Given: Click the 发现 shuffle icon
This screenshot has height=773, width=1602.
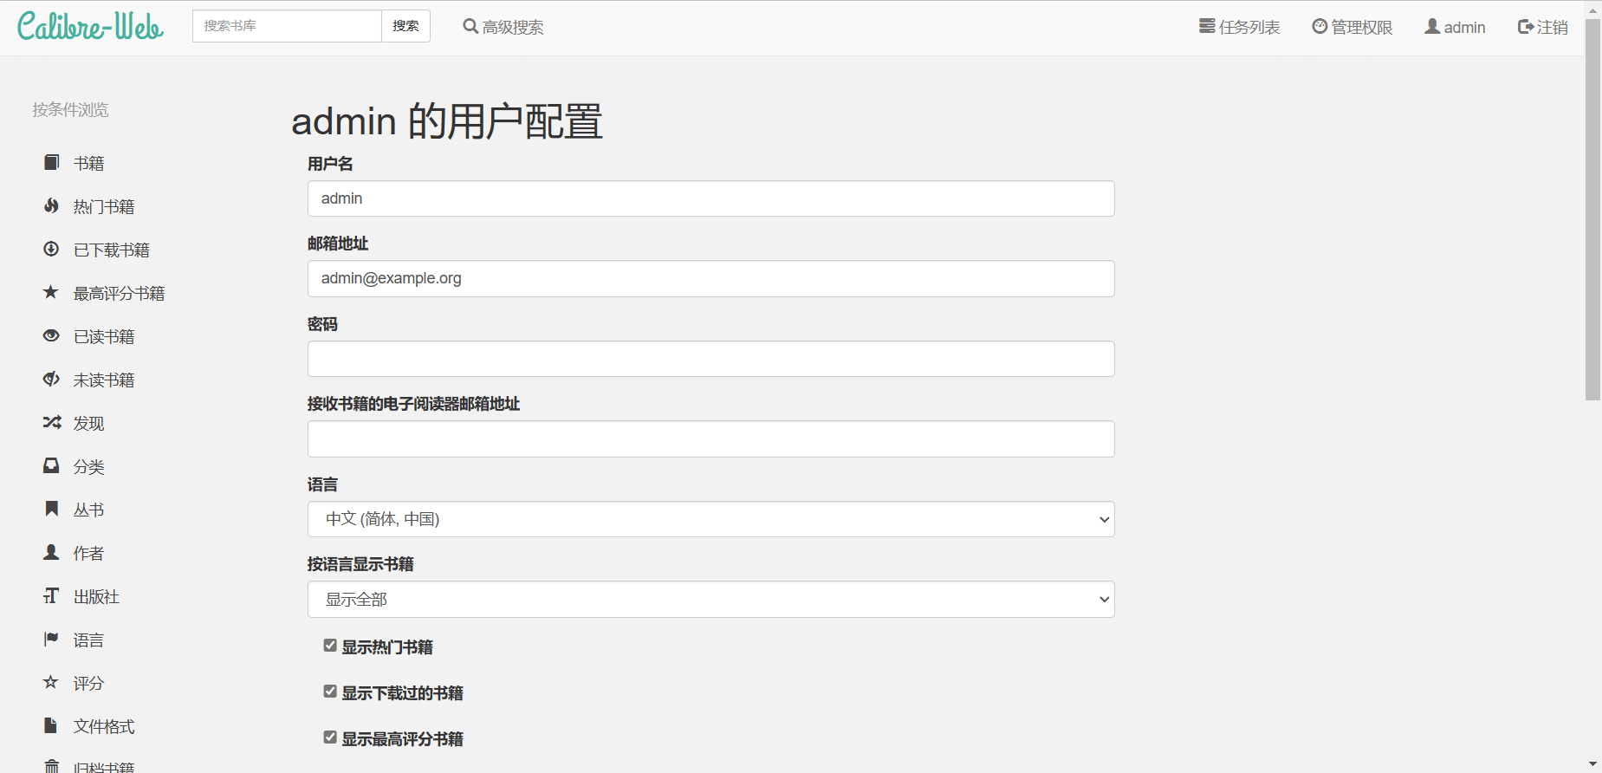Looking at the screenshot, I should [52, 422].
